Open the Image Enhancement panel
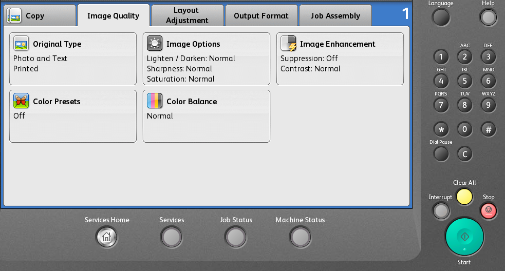This screenshot has height=271, width=505. pos(340,59)
